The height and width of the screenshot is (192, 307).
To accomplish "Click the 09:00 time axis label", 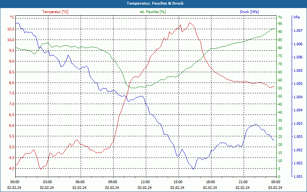I will pos(112,182).
